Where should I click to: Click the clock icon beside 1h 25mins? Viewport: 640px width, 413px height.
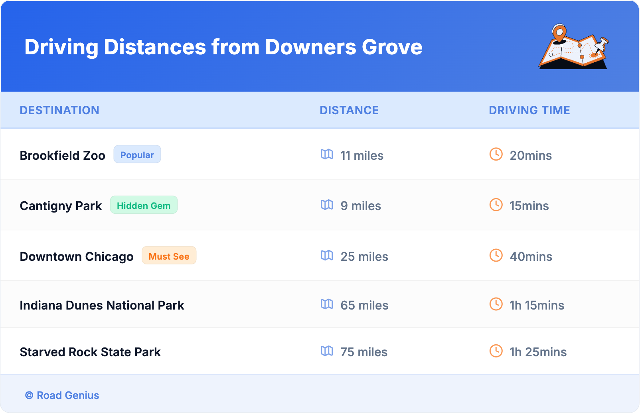tap(496, 351)
